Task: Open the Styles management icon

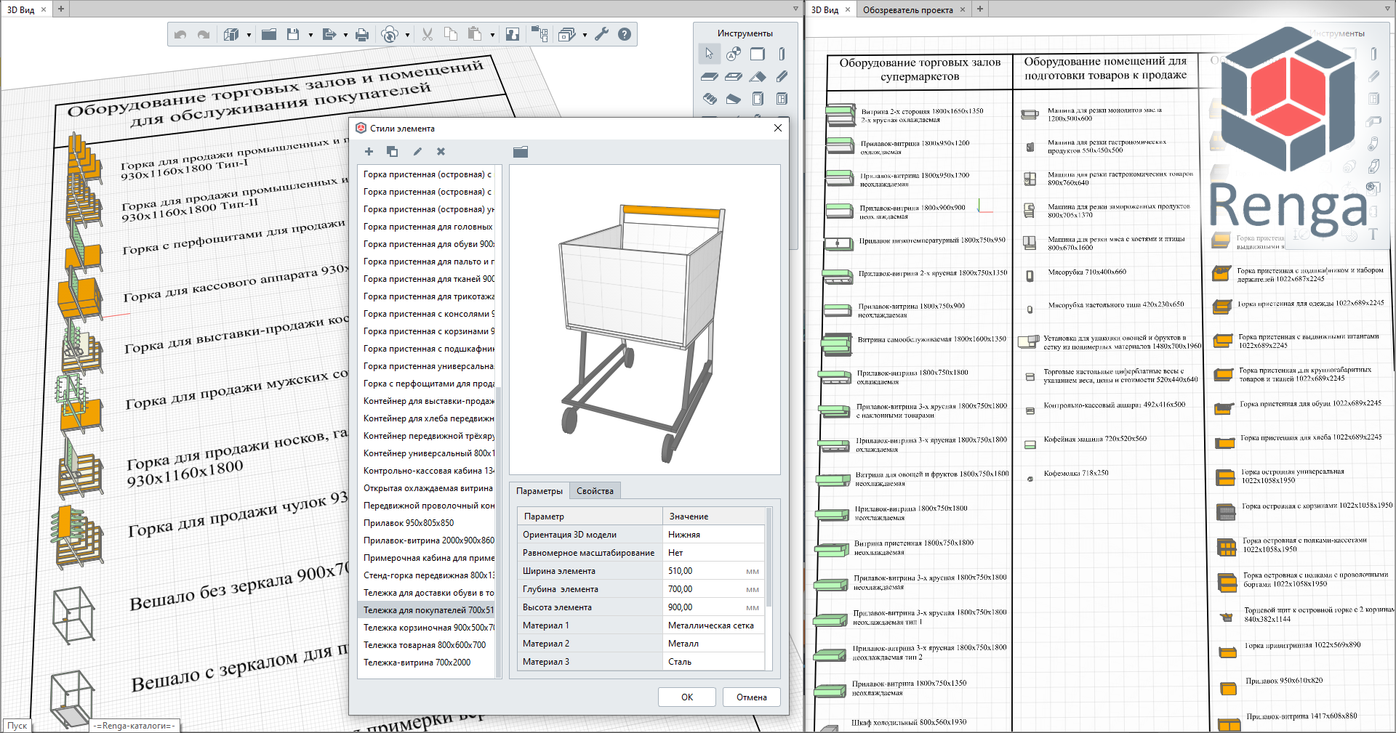Action: point(513,34)
